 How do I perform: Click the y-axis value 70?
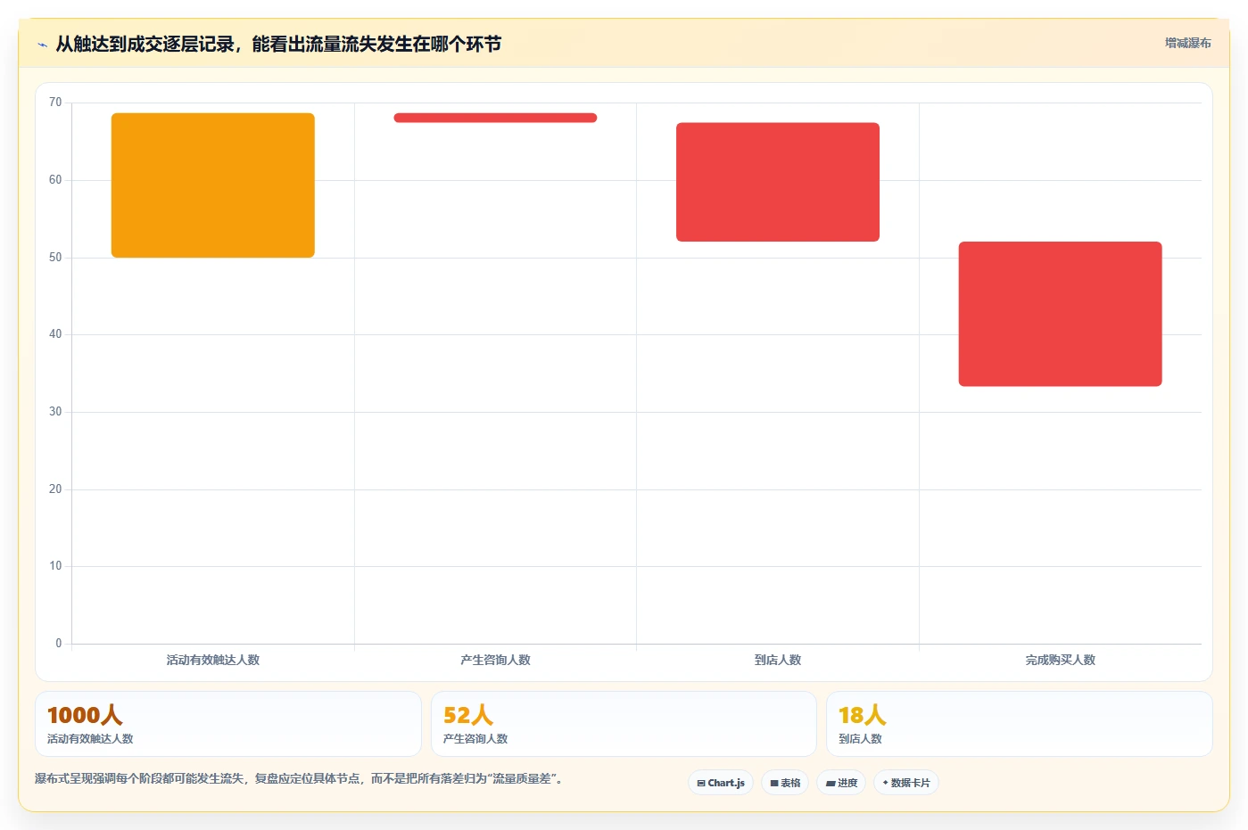click(55, 103)
